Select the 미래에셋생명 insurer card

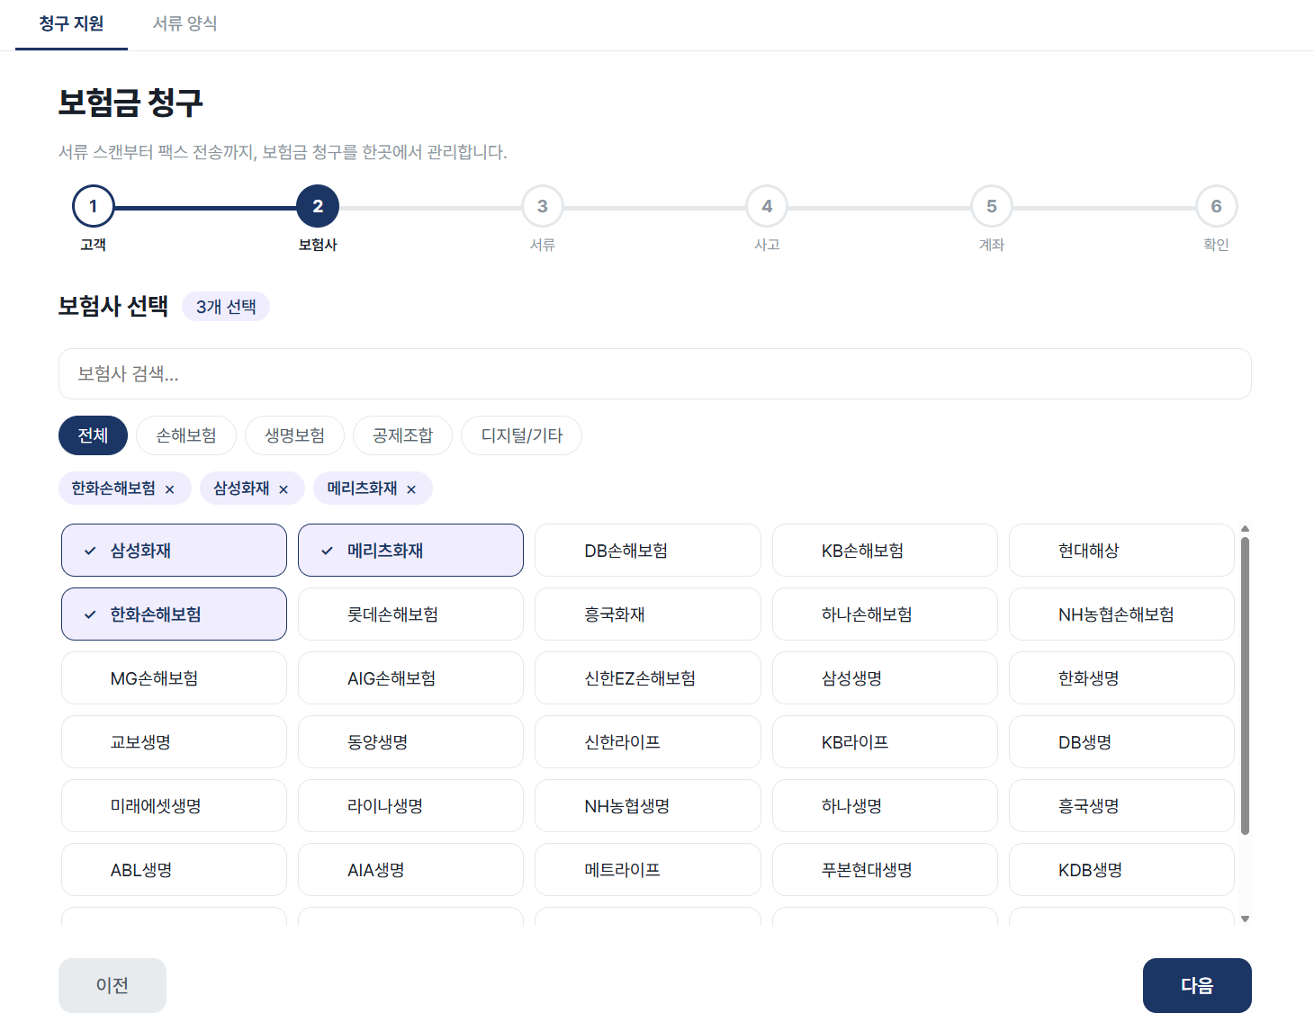click(x=174, y=806)
